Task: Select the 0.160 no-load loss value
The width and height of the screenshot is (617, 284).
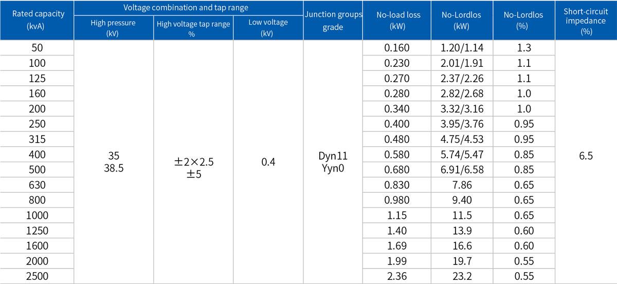Action: (x=397, y=48)
